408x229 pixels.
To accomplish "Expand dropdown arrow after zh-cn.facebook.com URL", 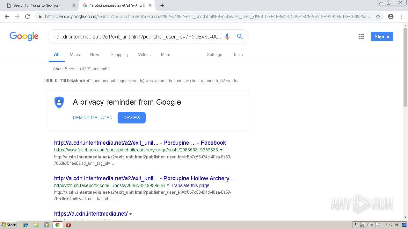I will [168, 185].
